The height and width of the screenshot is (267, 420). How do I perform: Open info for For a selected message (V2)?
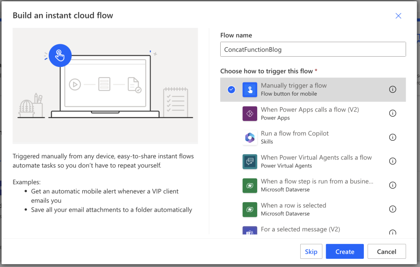[393, 232]
